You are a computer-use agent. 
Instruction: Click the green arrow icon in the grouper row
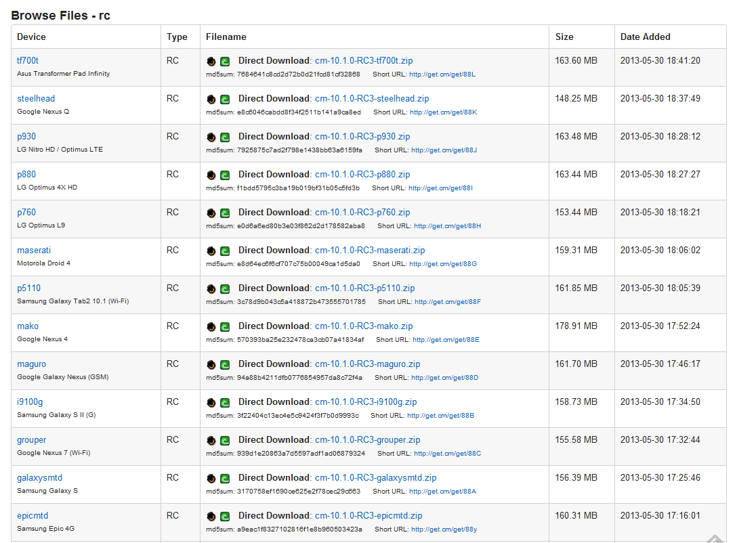pos(225,441)
